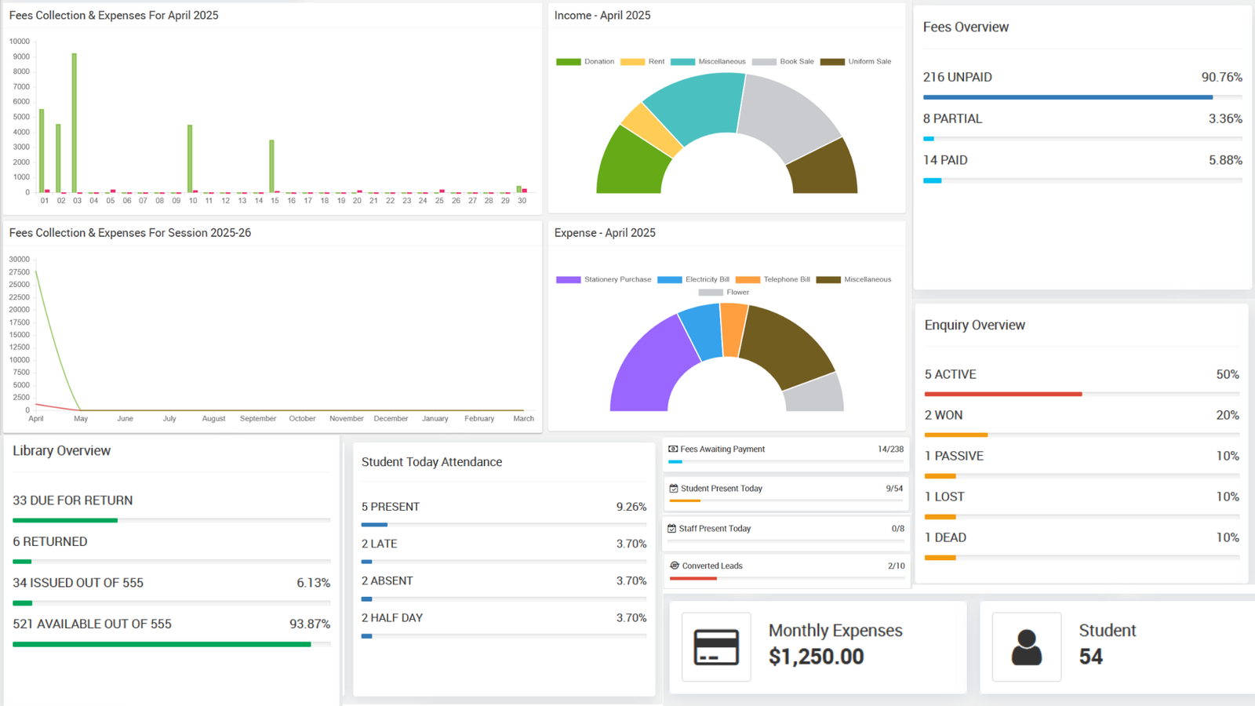Image resolution: width=1255 pixels, height=706 pixels.
Task: Click the tallest green bar in April fees chart
Action: coord(75,122)
